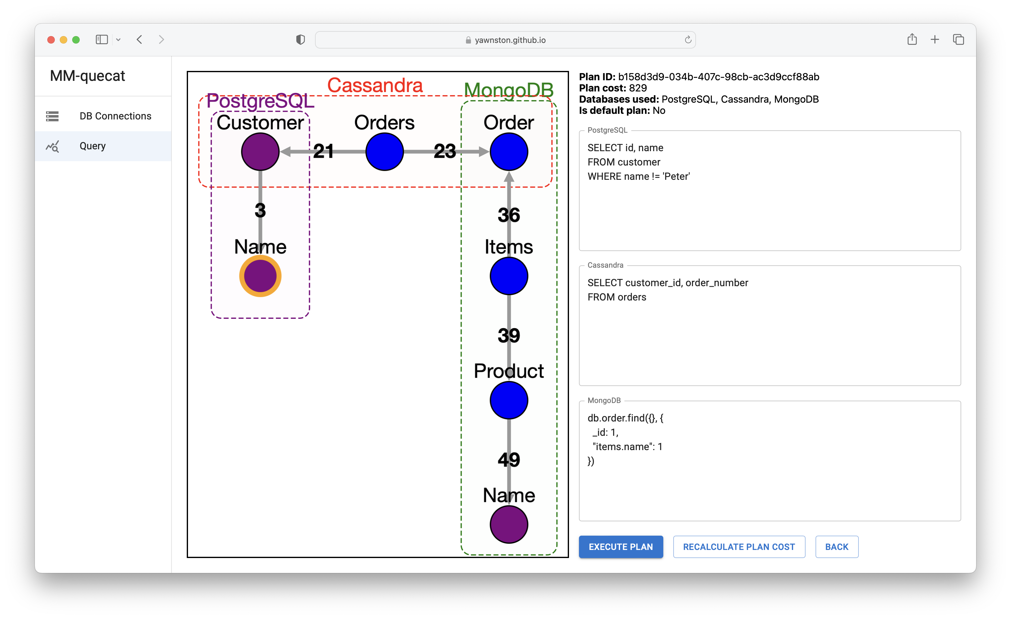The width and height of the screenshot is (1011, 619).
Task: Go back with the browser back arrow
Action: (x=139, y=40)
